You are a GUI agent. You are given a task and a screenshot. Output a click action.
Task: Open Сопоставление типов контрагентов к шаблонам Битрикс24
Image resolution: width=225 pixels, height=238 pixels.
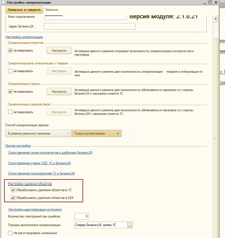50,153
